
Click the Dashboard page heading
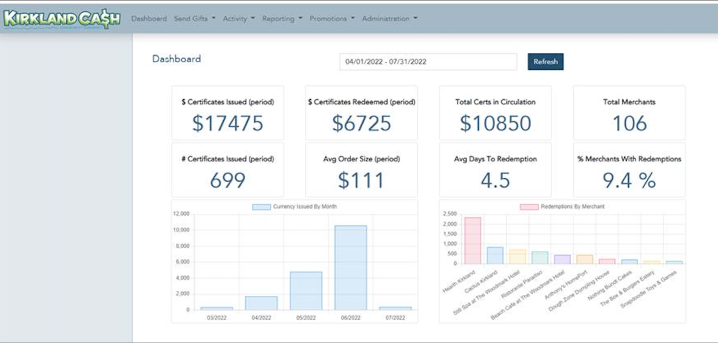tap(177, 59)
